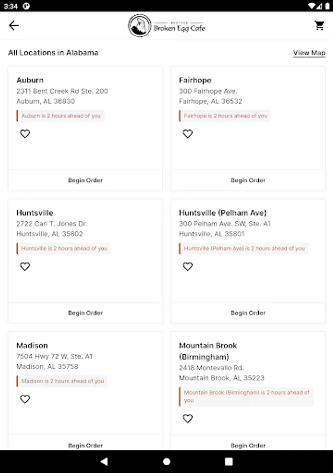The image size is (333, 473).
Task: Tap the Fairhope time zone notice
Action: pyautogui.click(x=225, y=116)
